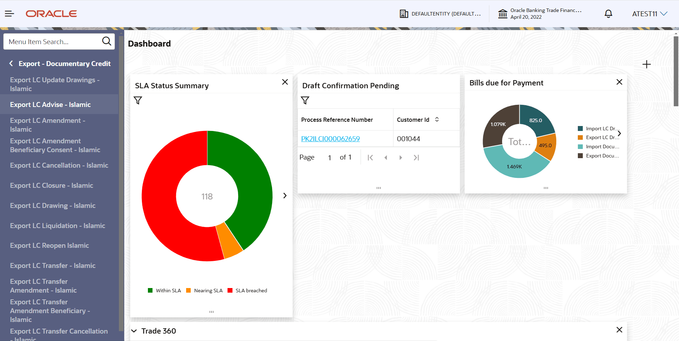Select Export LC Advise - Islamic
Image resolution: width=679 pixels, height=341 pixels.
59,104
